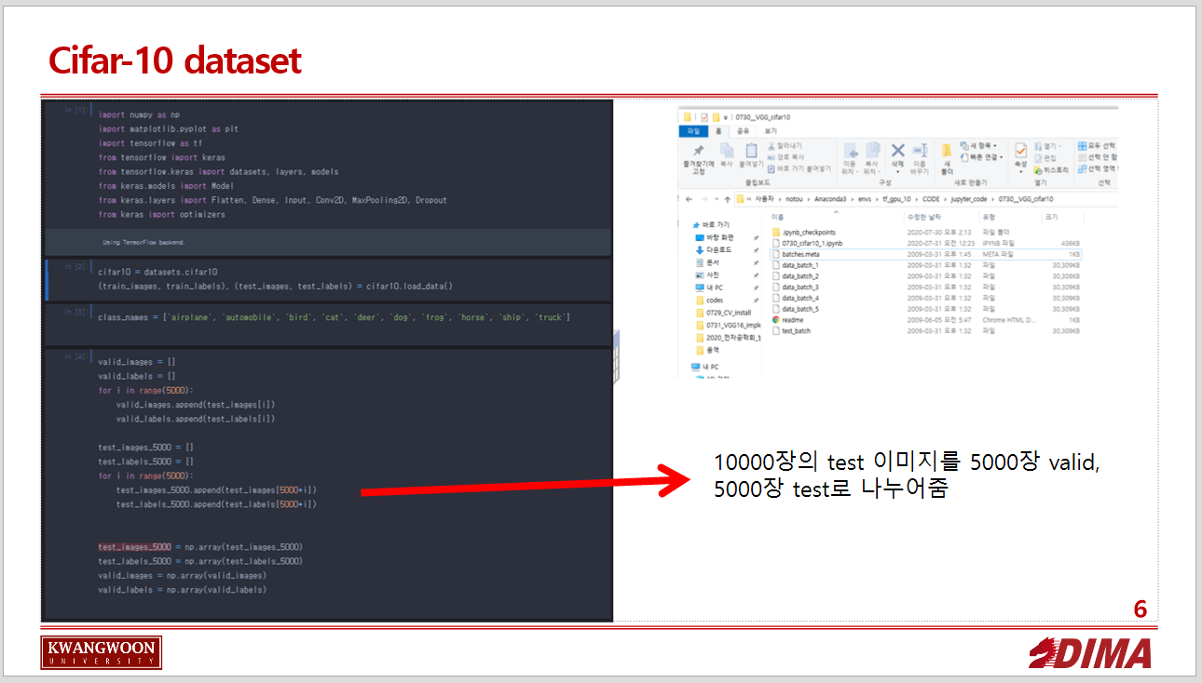Image resolution: width=1202 pixels, height=683 pixels.
Task: Open the New item (새 항목) dropdown
Action: pos(978,146)
